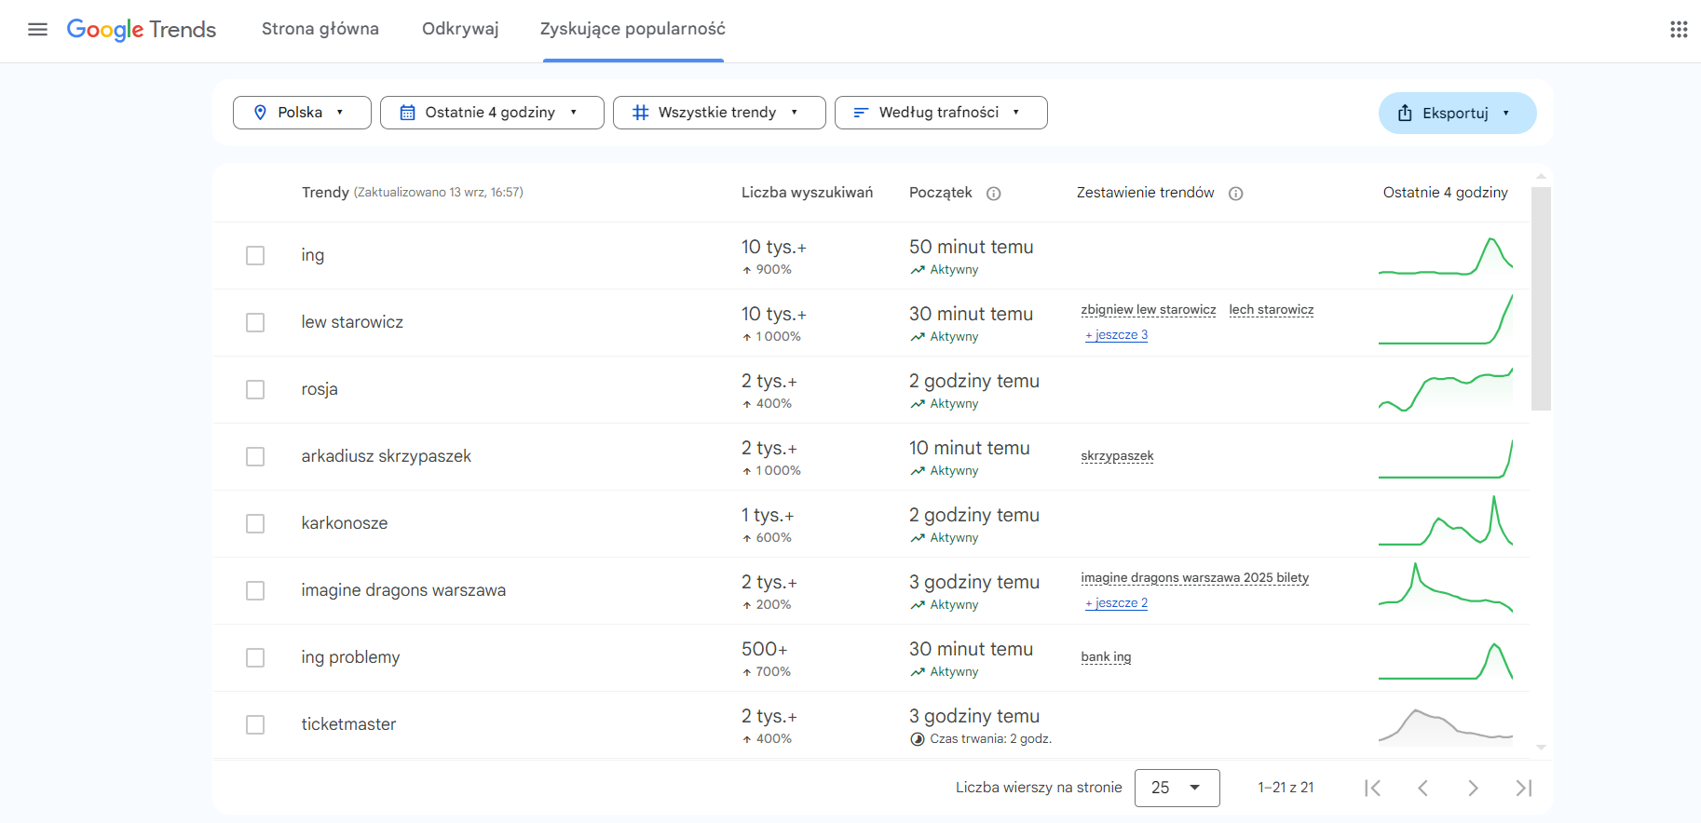Open the ticketmaster trend row

348,724
